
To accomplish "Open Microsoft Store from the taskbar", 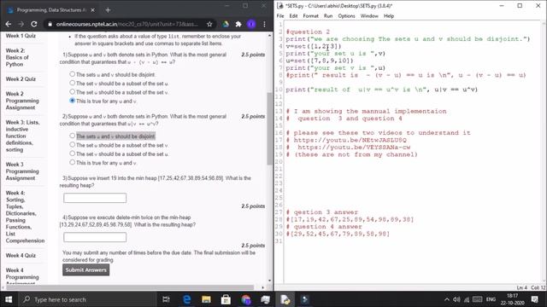I will pos(226,299).
